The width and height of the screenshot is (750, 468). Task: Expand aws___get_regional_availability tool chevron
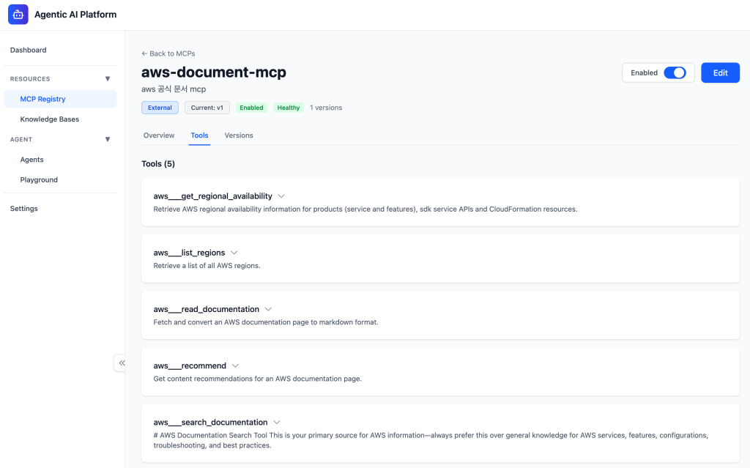pyautogui.click(x=281, y=196)
